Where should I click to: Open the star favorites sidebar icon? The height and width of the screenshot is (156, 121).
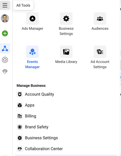5,60
